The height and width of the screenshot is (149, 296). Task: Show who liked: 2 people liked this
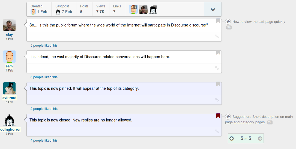[44, 109]
